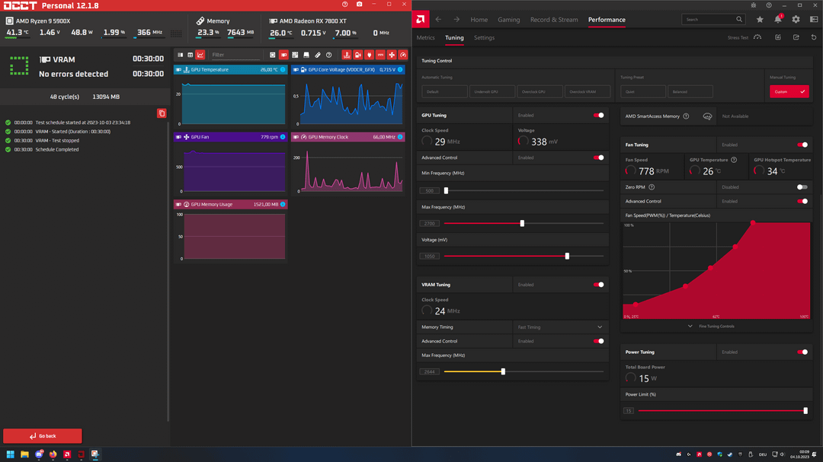823x462 pixels.
Task: Enable the Zero RPM toggle
Action: coord(802,187)
